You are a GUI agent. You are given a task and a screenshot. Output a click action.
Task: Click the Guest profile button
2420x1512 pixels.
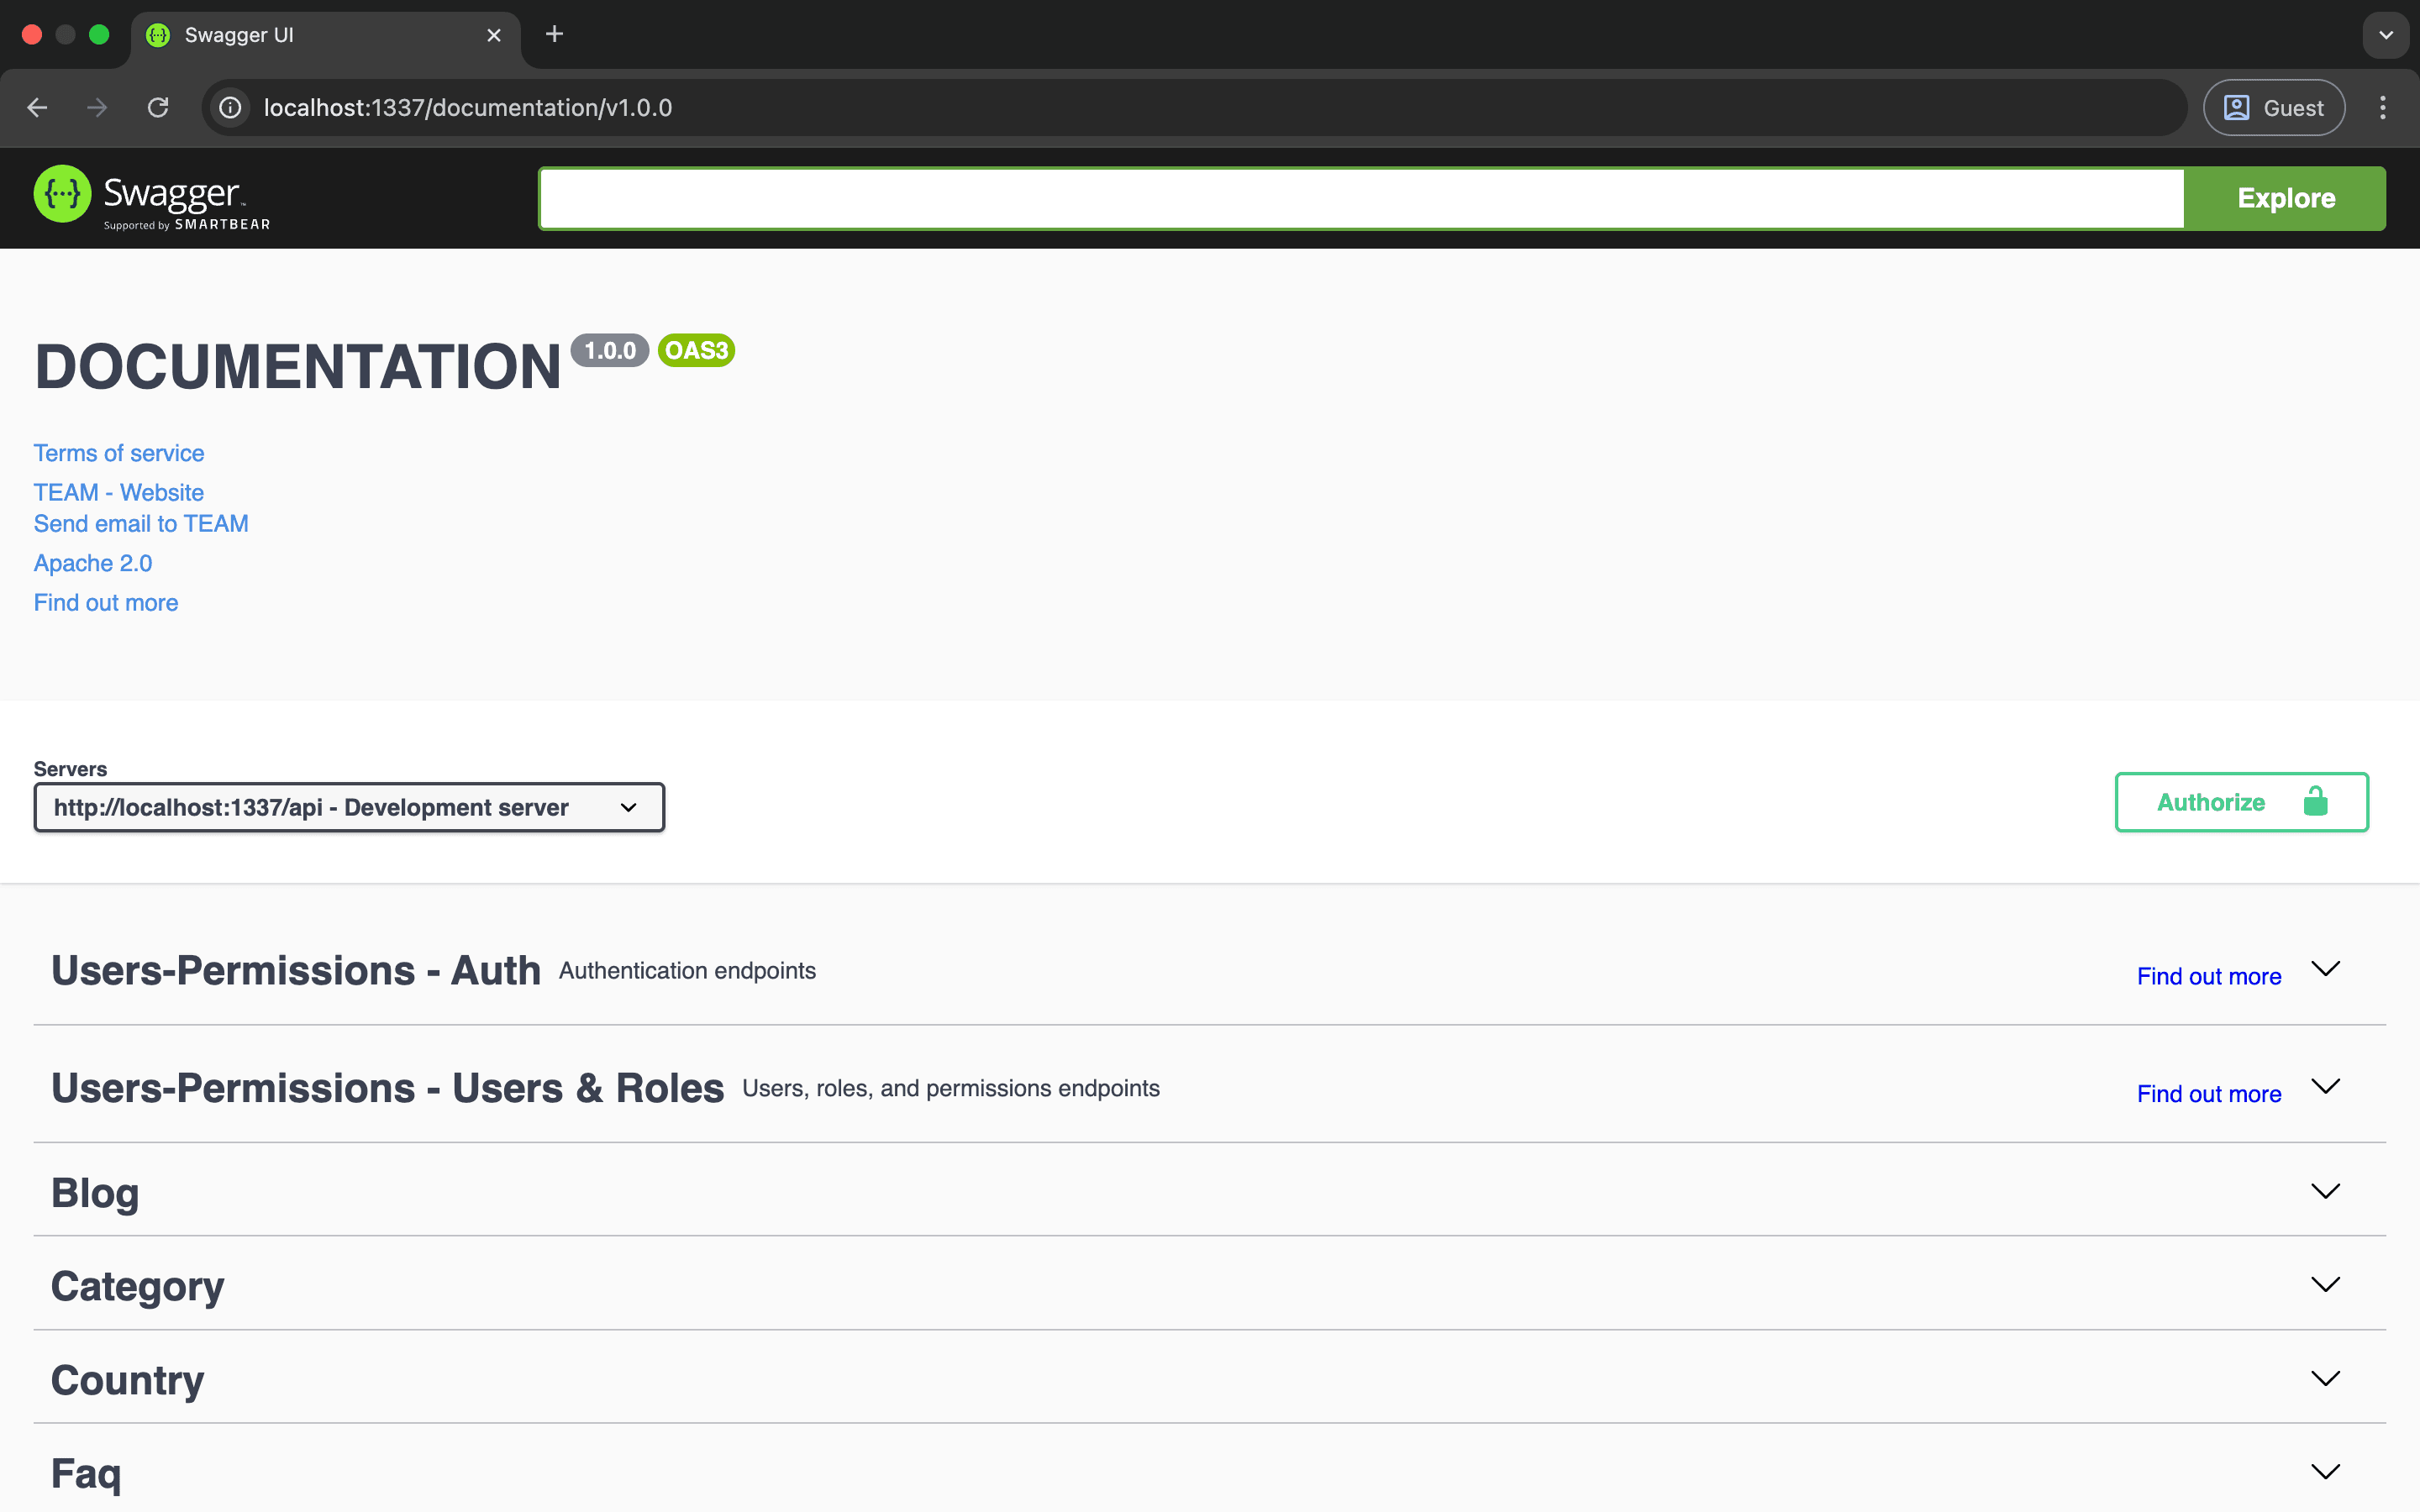[2274, 108]
